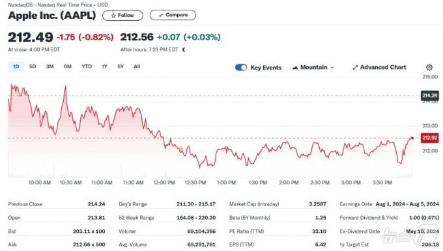
Task: Click the Previous Close value 214.24
Action: [x=96, y=204]
